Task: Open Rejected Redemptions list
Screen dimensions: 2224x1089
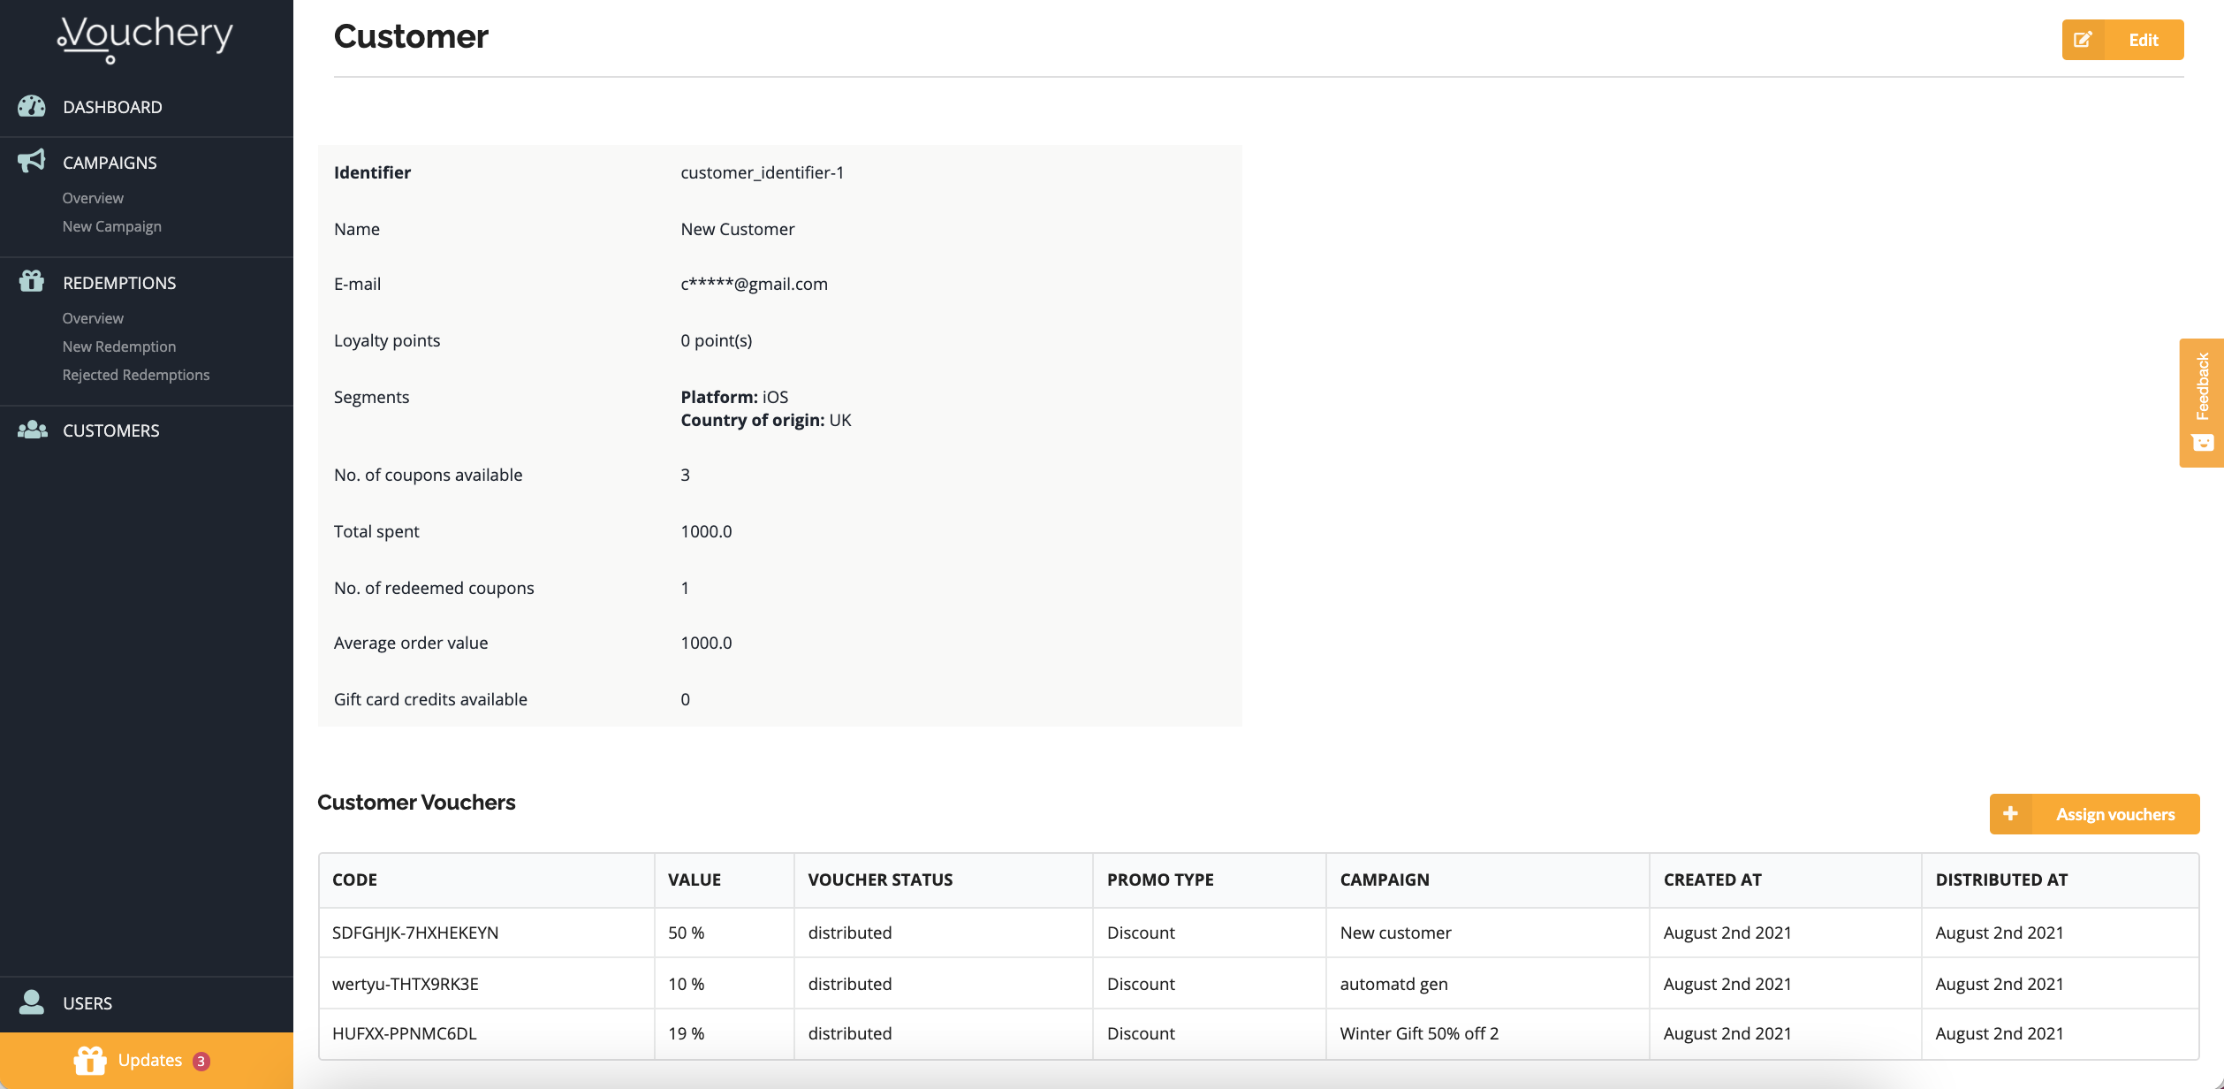Action: point(136,375)
